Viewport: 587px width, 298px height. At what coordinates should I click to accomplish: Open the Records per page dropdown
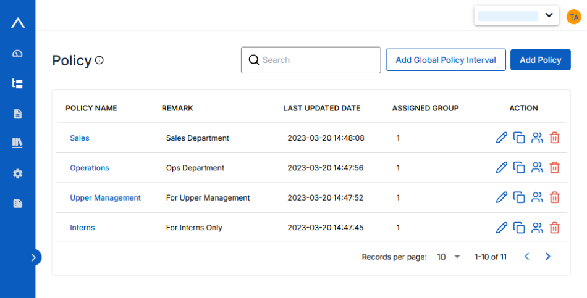point(449,257)
